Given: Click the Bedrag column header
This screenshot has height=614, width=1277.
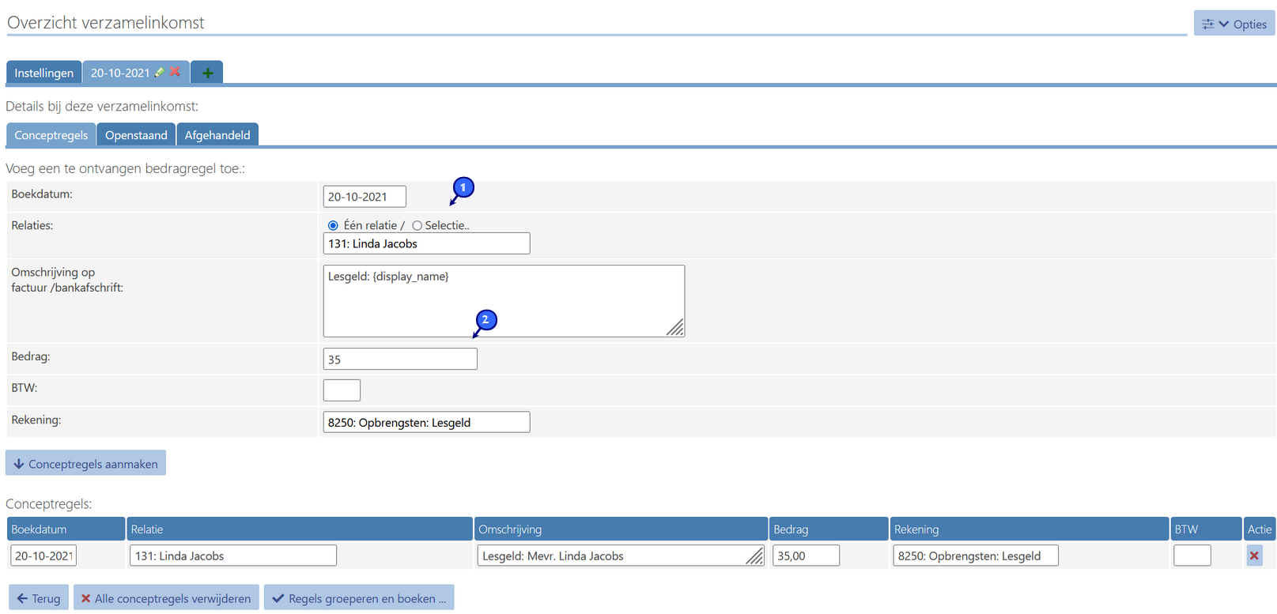Looking at the screenshot, I should coord(829,529).
